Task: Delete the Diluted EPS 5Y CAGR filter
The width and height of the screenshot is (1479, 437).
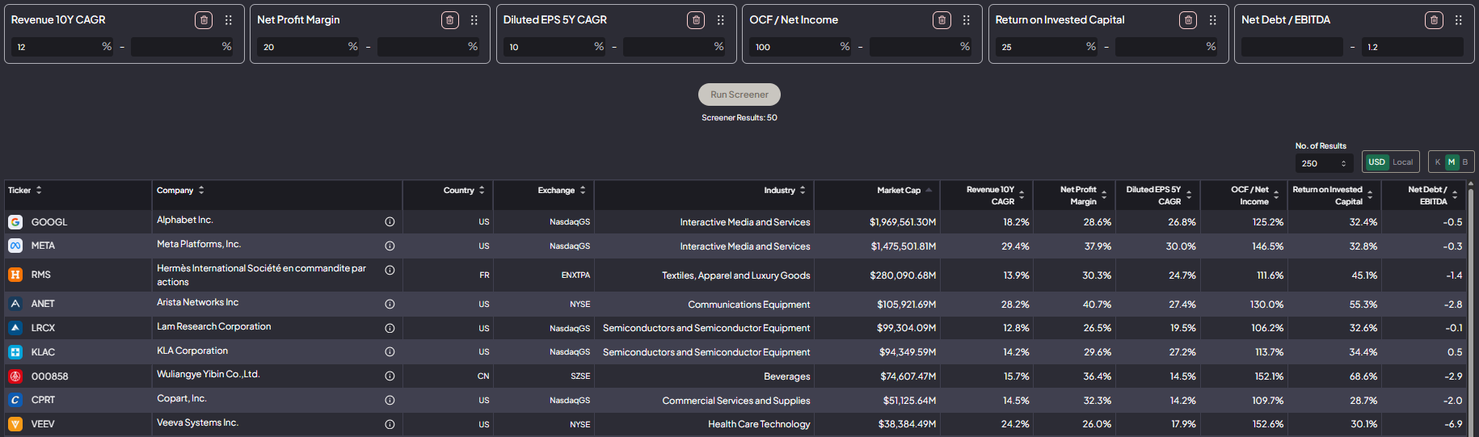Action: pos(696,20)
